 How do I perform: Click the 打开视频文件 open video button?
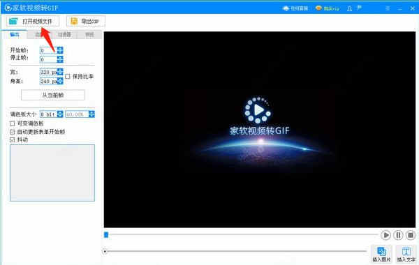click(x=32, y=22)
